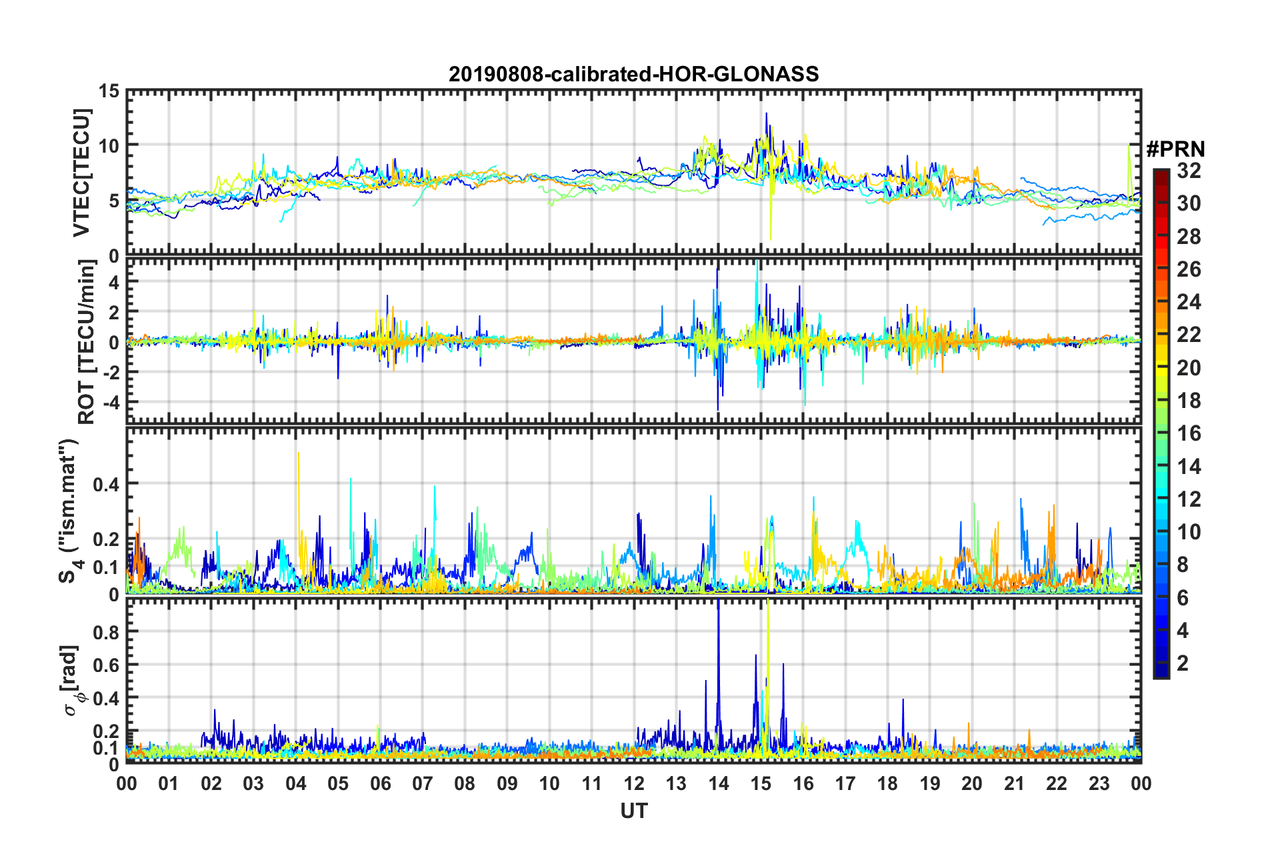Click colorbar tick label 30
This screenshot has height=848, width=1268.
tap(1189, 203)
